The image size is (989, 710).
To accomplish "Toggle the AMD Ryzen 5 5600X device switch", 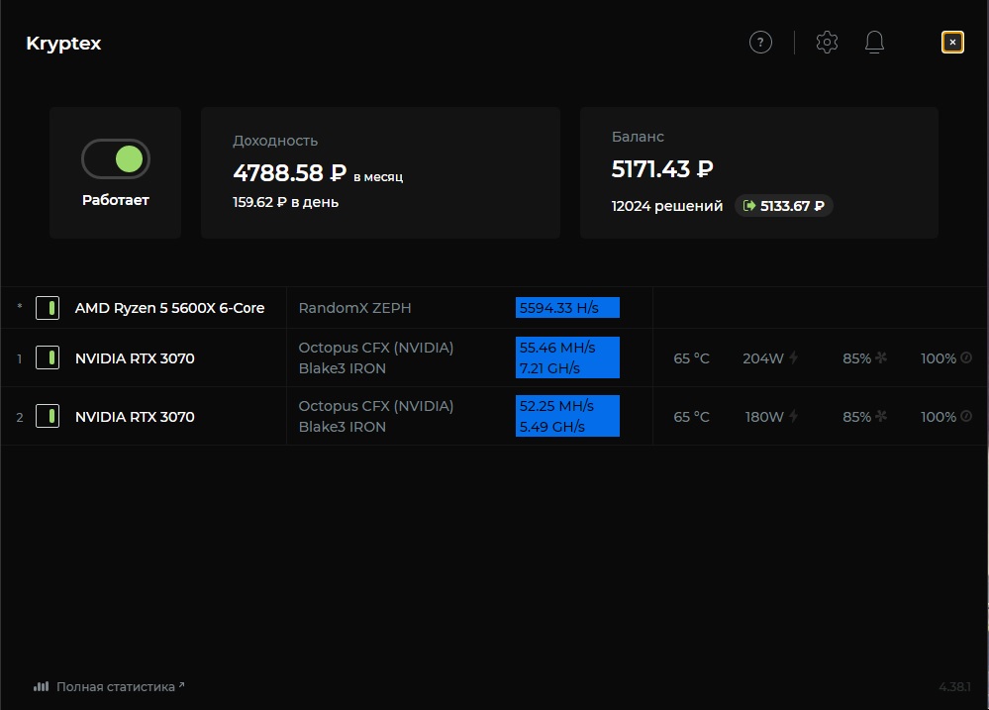I will click(47, 308).
